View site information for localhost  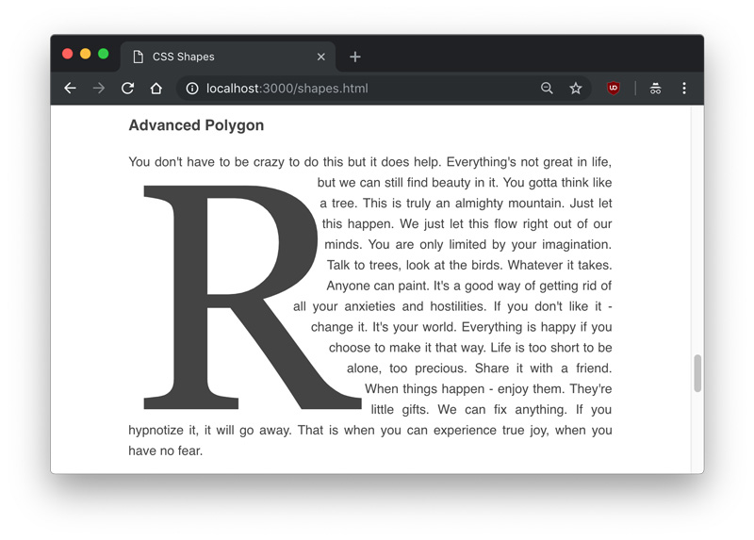191,89
